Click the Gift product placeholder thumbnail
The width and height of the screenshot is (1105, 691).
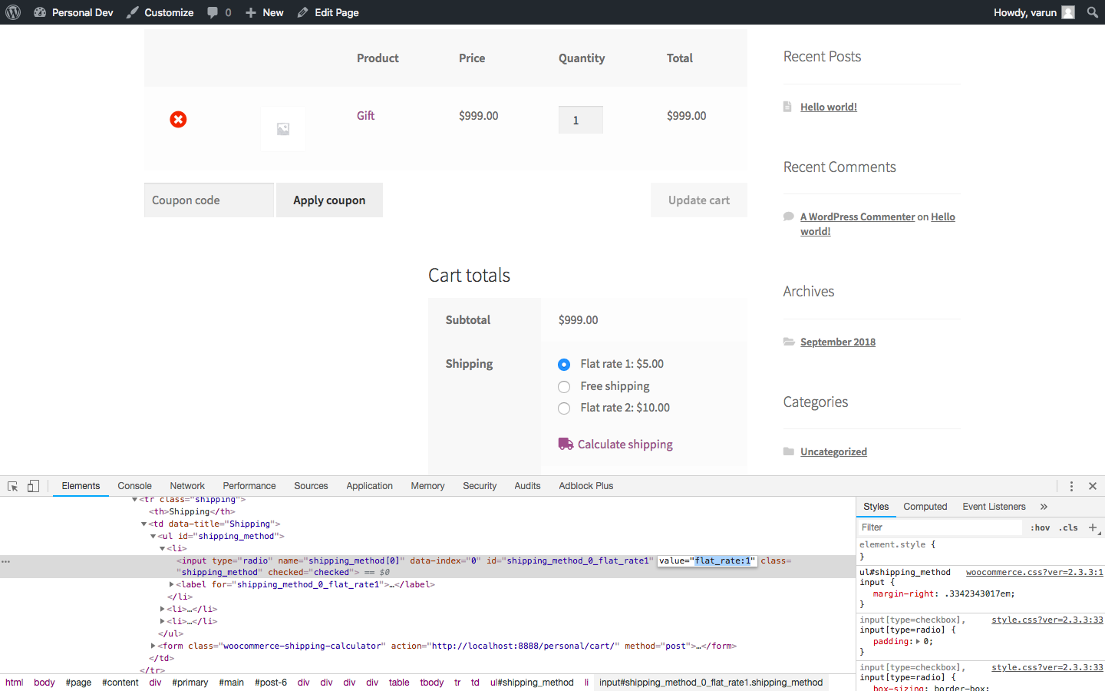click(283, 129)
